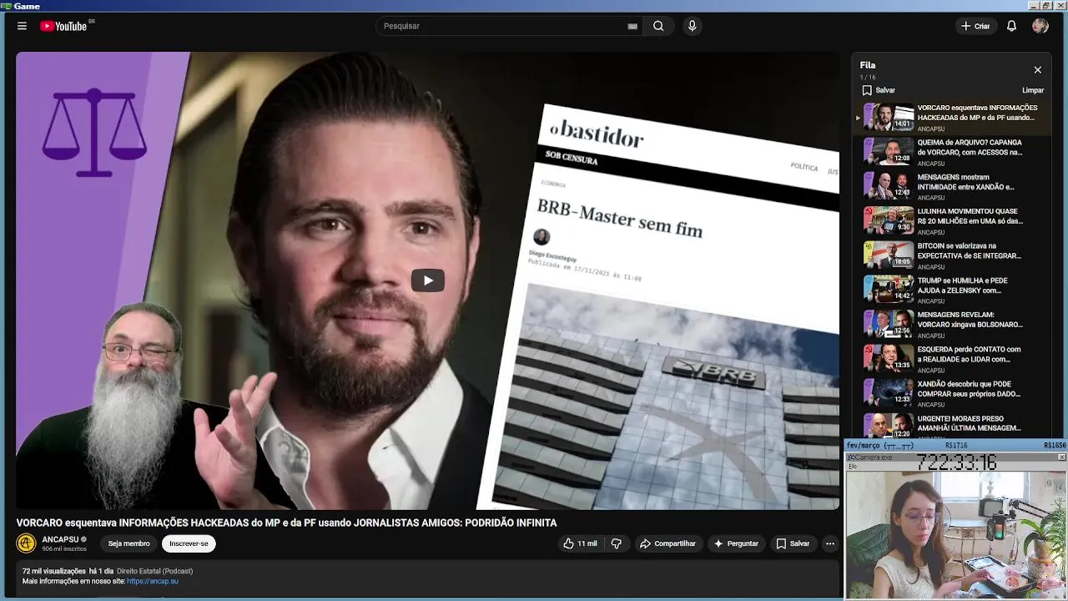Select queue video 'MENSAGENS REVELAM: VORCARO xingava BOLSONARO'
The width and height of the screenshot is (1068, 601).
pos(951,324)
